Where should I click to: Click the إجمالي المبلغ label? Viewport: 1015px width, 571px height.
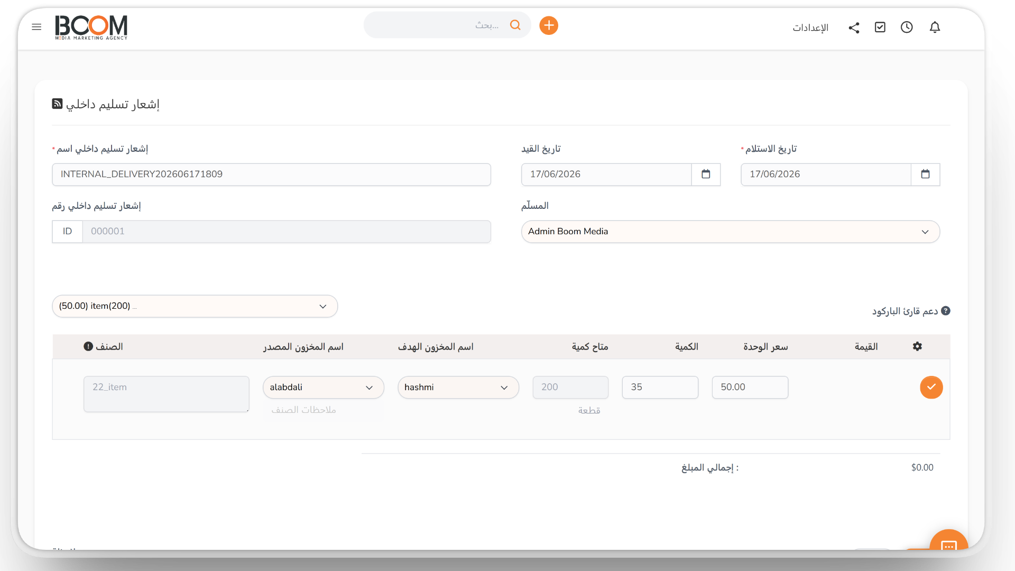pos(710,468)
